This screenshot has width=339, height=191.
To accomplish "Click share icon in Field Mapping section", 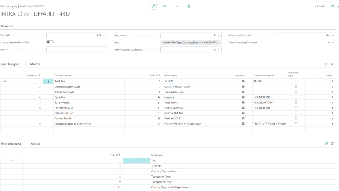I will coord(326,64).
